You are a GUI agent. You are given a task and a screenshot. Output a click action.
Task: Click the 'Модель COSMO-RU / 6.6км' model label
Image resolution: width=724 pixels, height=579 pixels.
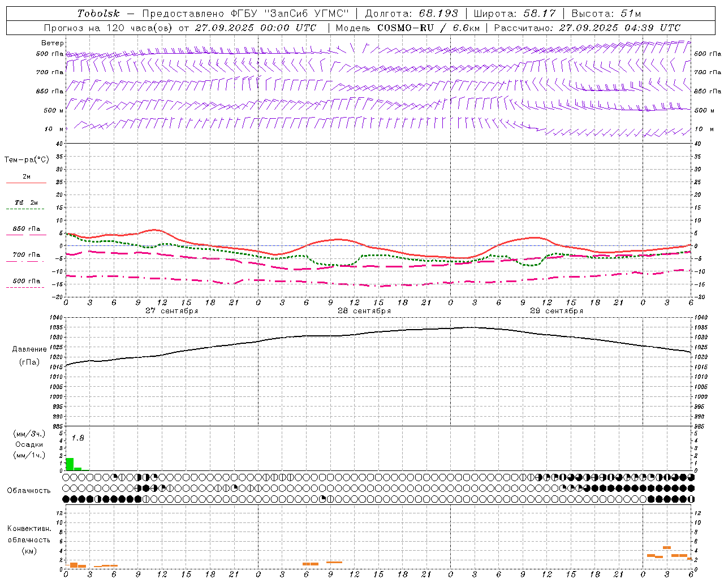(408, 28)
